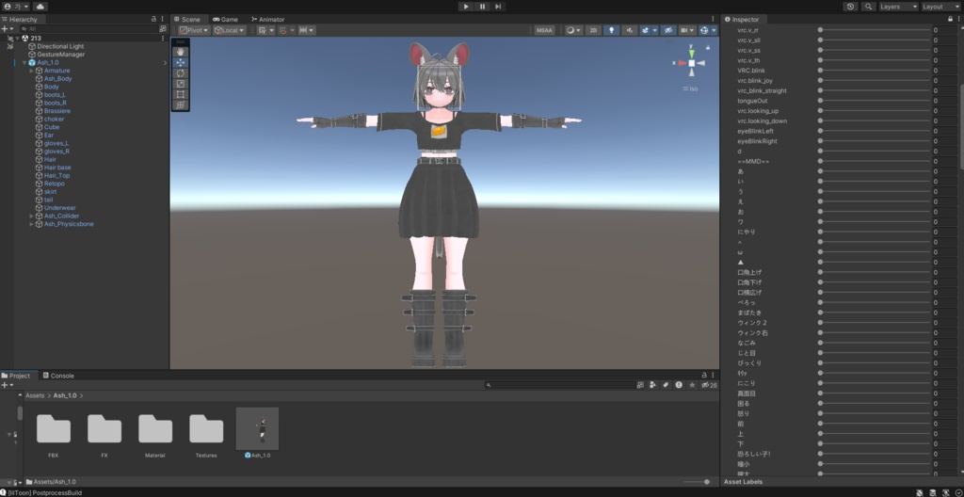964x497 pixels.
Task: Click the scene gizmo X axis cone
Action: coord(682,63)
